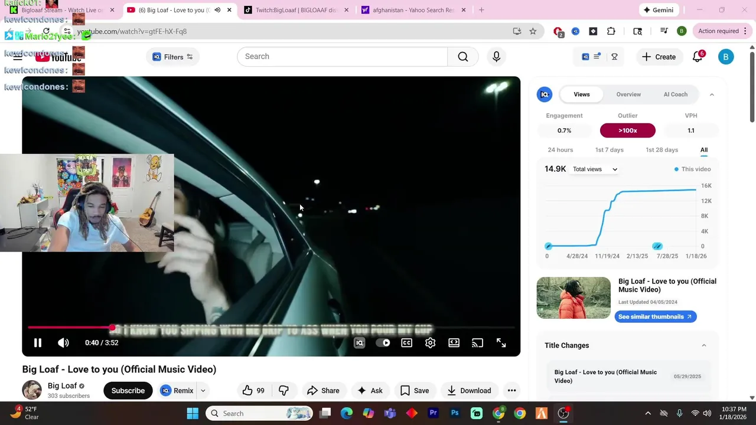Screen dimensions: 756x425
Task: Subscribe to Big Loaf channel
Action: coord(128,390)
